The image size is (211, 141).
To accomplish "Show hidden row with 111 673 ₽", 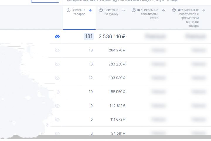I will (x=57, y=120).
